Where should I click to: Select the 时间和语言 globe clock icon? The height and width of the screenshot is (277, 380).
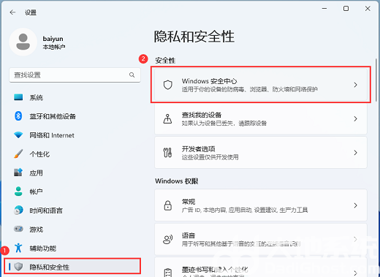point(18,210)
